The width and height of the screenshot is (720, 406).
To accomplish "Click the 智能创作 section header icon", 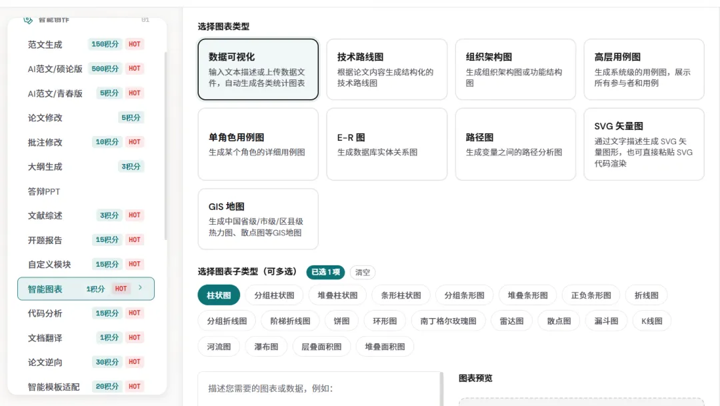I will pyautogui.click(x=28, y=20).
